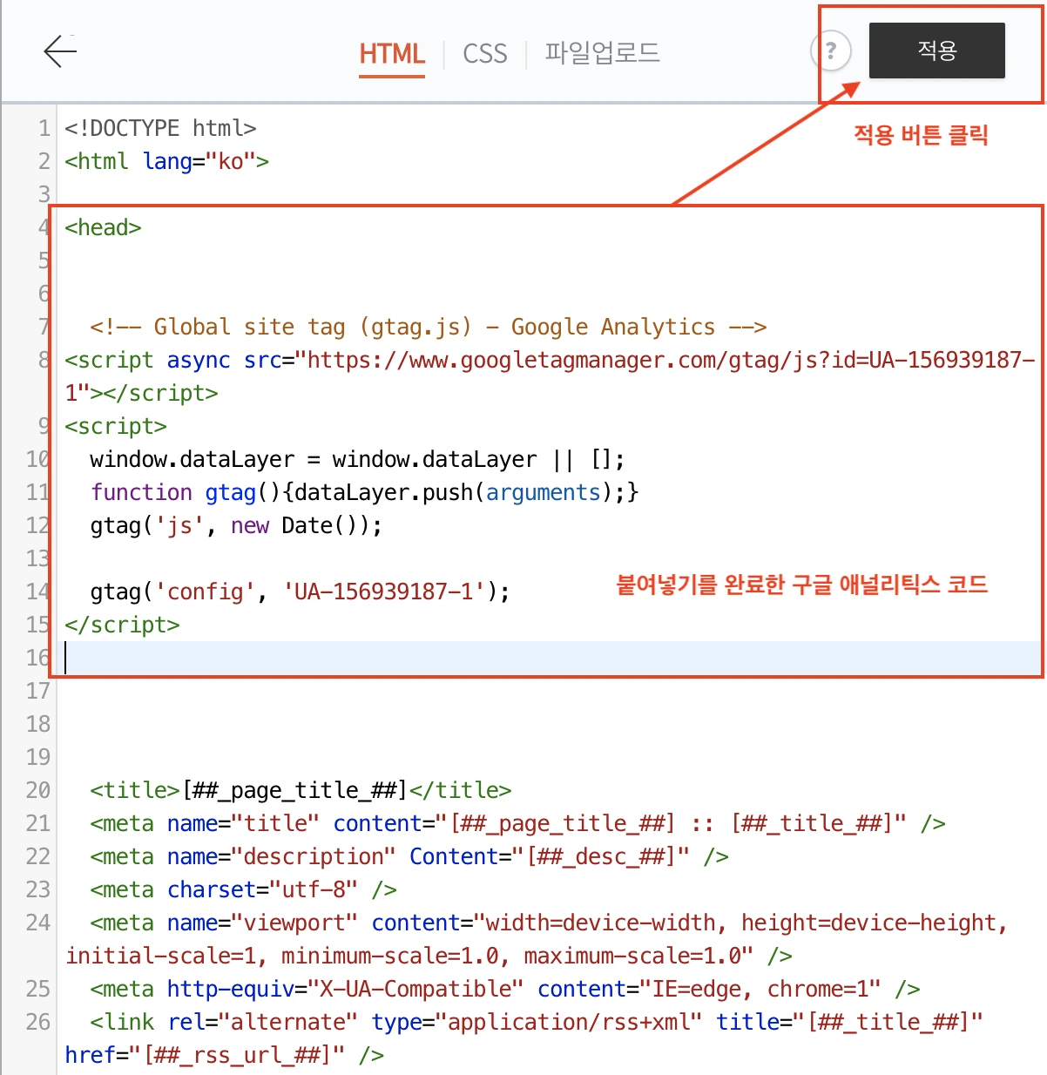This screenshot has height=1075, width=1047.
Task: Click the 적용 apply button
Action: (x=937, y=51)
